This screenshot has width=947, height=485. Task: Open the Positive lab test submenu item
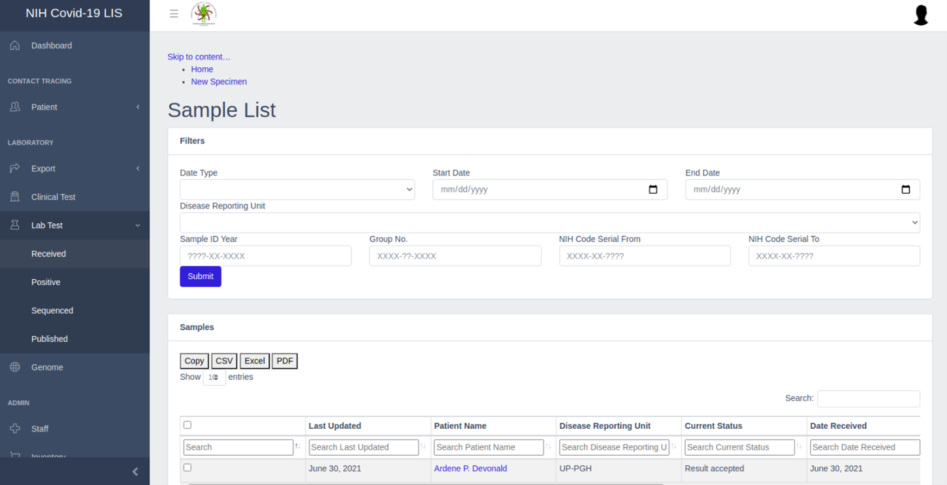pos(46,282)
